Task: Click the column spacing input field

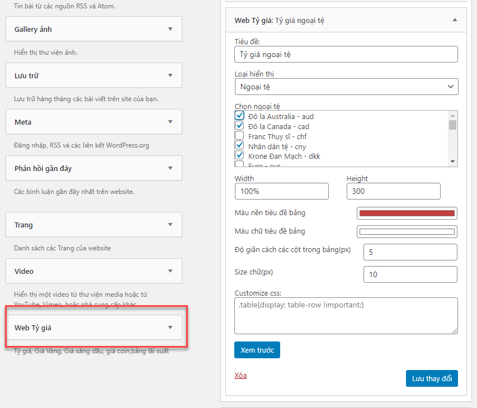Action: 410,252
